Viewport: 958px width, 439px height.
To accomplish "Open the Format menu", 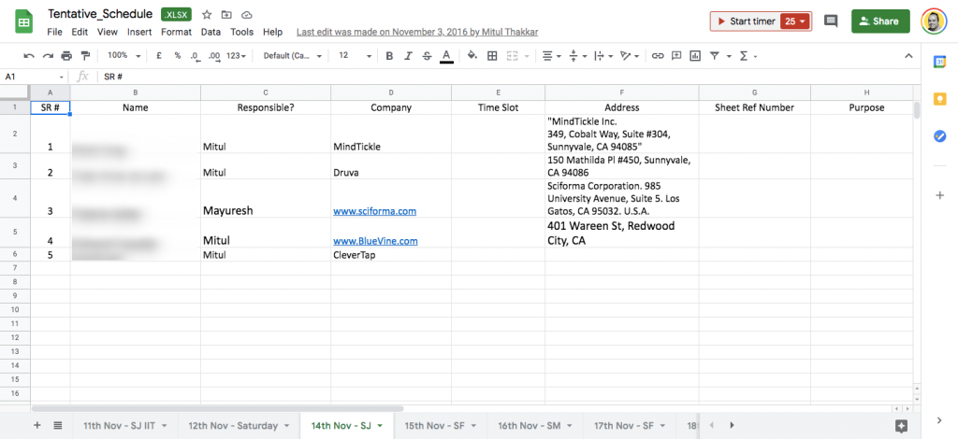I will [x=177, y=32].
